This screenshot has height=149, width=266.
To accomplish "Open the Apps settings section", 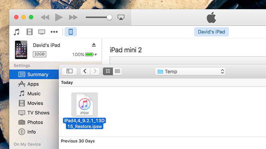I will click(33, 84).
